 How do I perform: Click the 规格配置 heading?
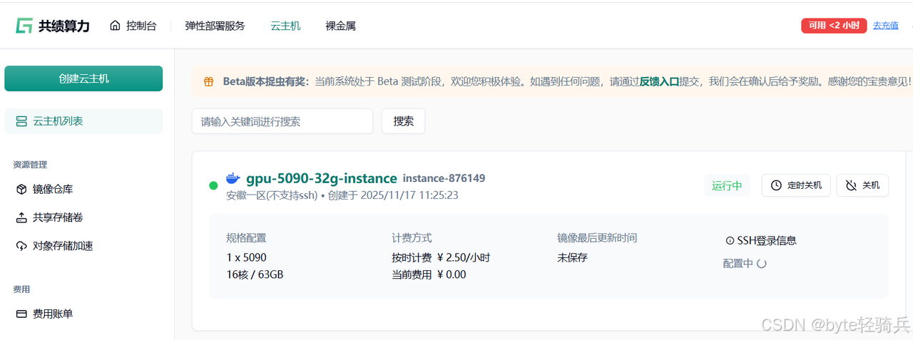(x=246, y=238)
